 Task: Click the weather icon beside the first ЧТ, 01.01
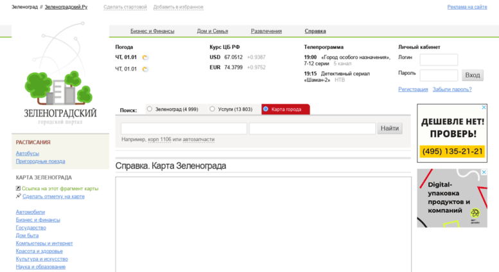144,57
